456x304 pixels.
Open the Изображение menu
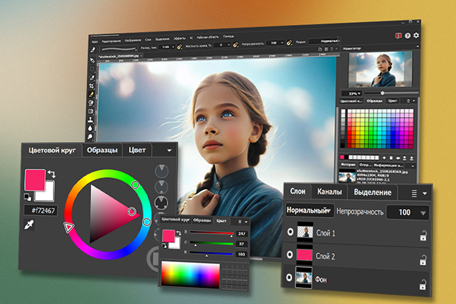coord(132,40)
